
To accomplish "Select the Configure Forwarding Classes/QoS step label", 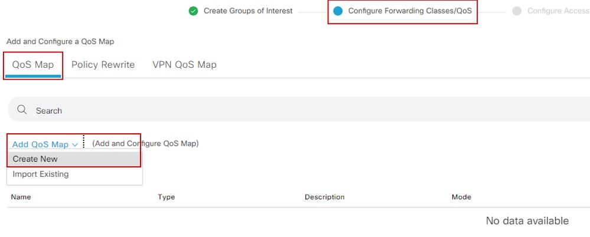I will [x=410, y=11].
